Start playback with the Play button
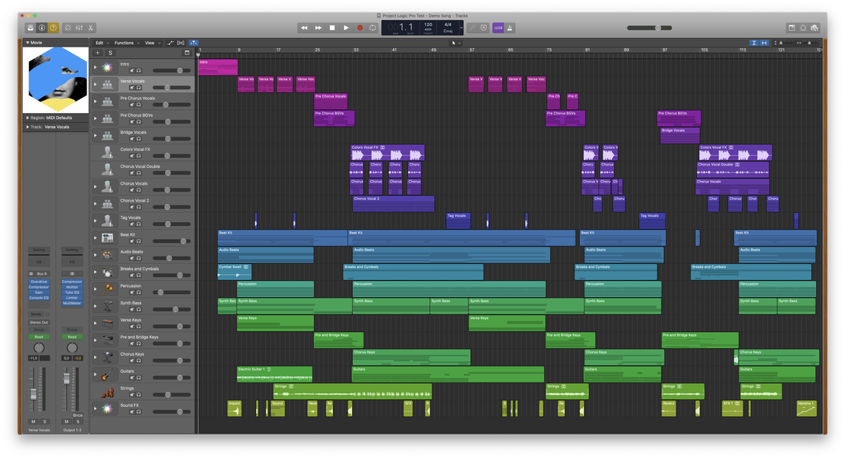845x458 pixels. [x=346, y=27]
